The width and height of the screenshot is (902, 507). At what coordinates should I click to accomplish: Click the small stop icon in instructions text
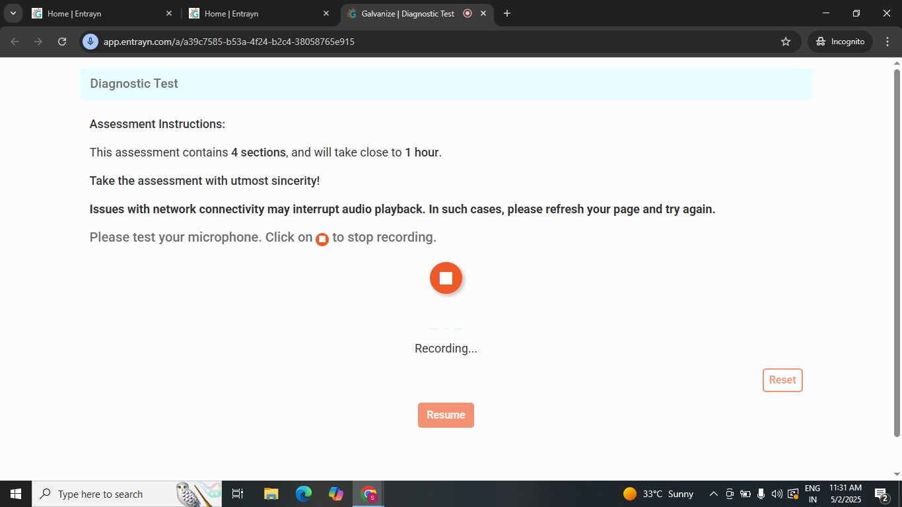[322, 239]
